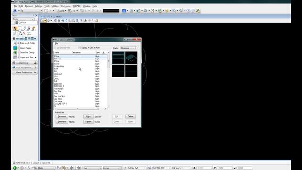
Task: Select view number 1 button in status bar
Action: [x=63, y=168]
